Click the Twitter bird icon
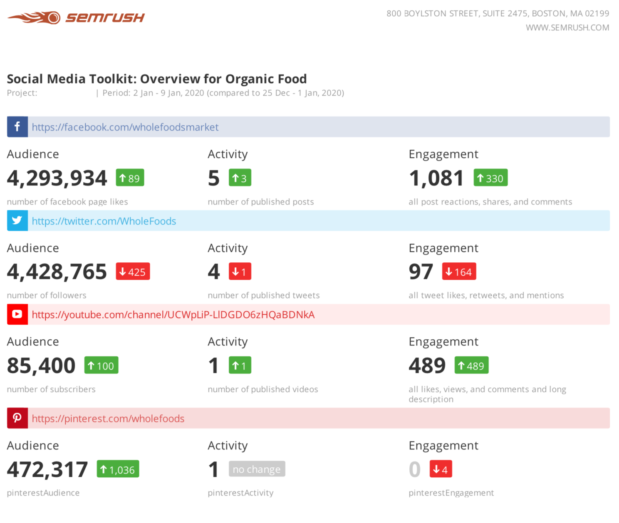619x523 pixels. 17,221
